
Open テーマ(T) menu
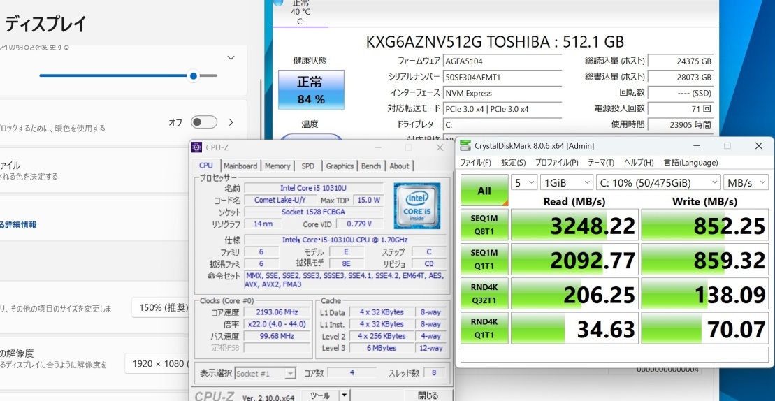point(601,163)
